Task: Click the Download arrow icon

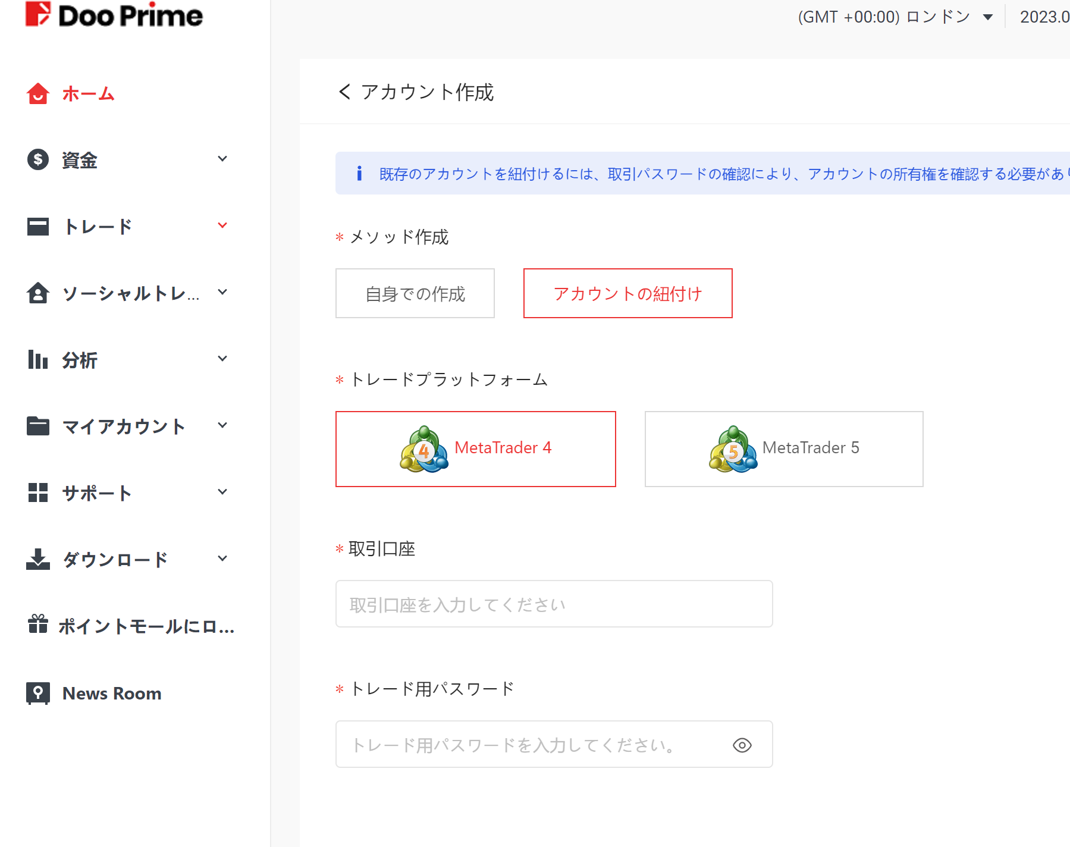Action: 38,559
